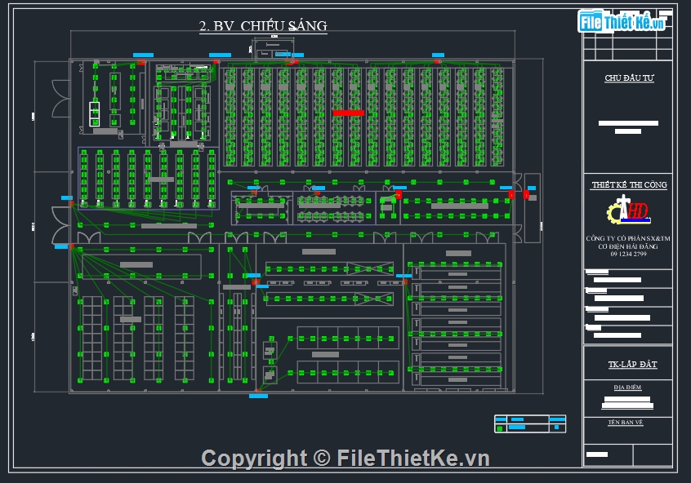691x483 pixels.
Task: Select the legend table below the floor plan
Action: pos(529,423)
